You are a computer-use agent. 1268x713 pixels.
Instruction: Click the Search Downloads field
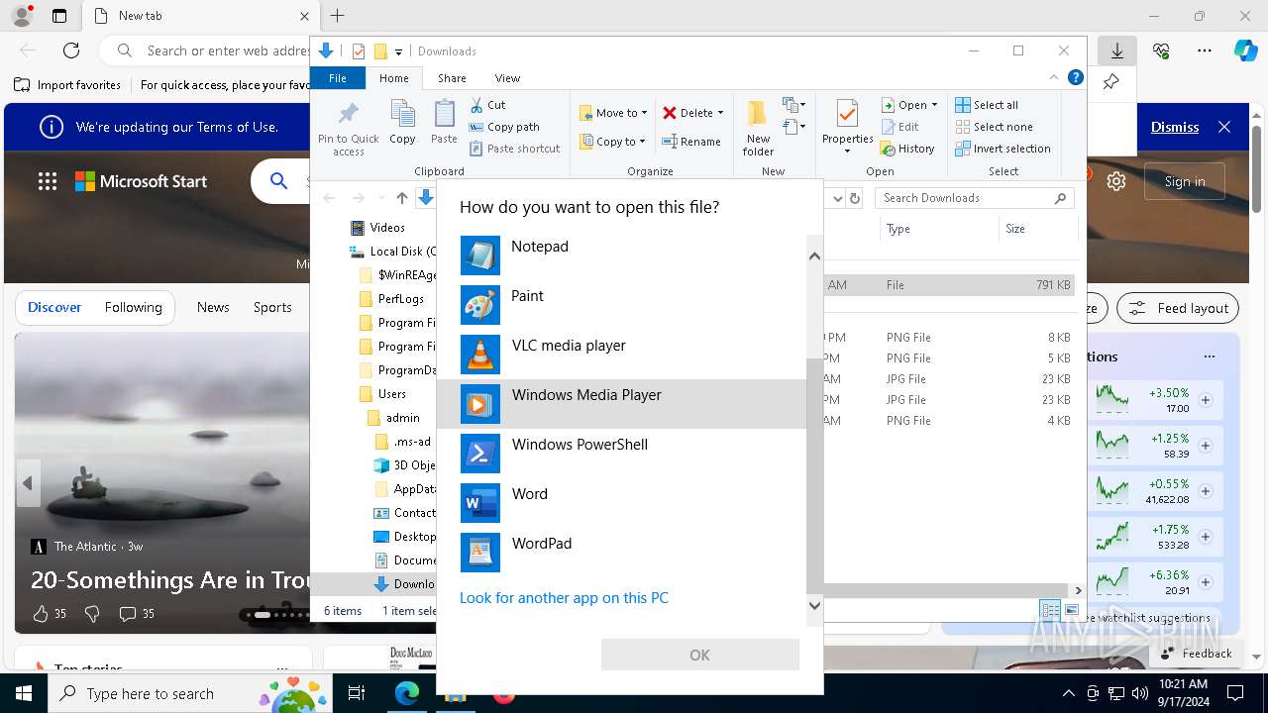pos(967,198)
